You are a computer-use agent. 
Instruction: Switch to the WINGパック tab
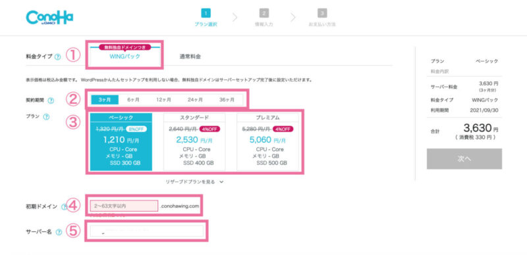(x=125, y=57)
